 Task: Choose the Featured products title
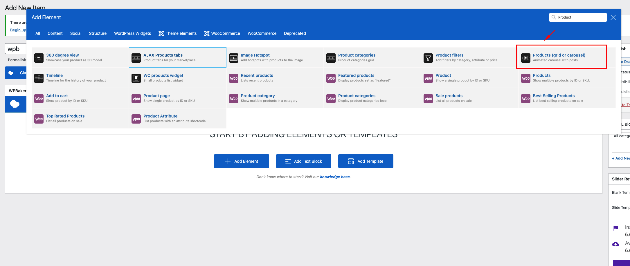tap(356, 75)
